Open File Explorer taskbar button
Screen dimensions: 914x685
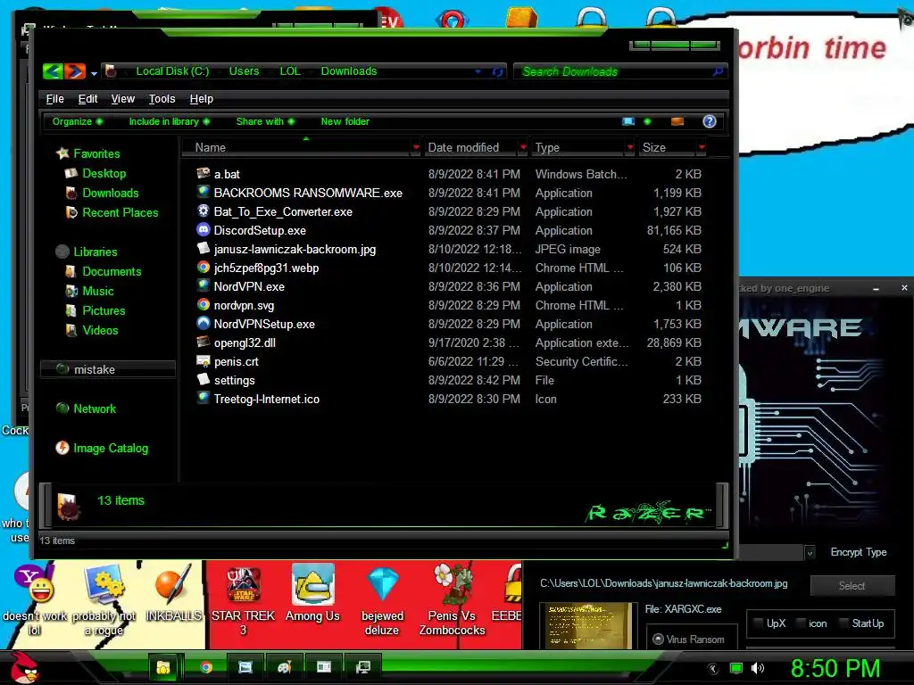click(164, 667)
